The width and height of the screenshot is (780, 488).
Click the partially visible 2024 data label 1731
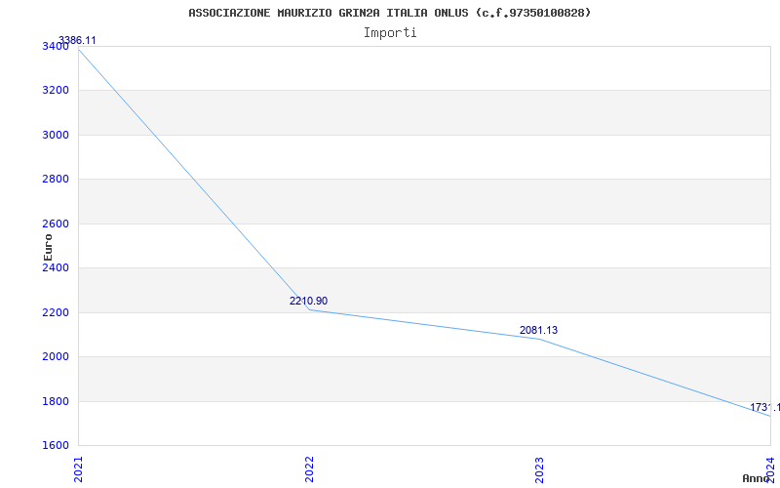764,407
